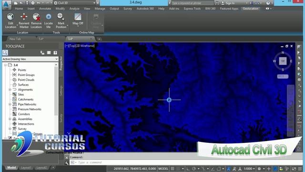305x172 pixels.
Task: Click the New drawing quick access icon
Action: point(16,3)
